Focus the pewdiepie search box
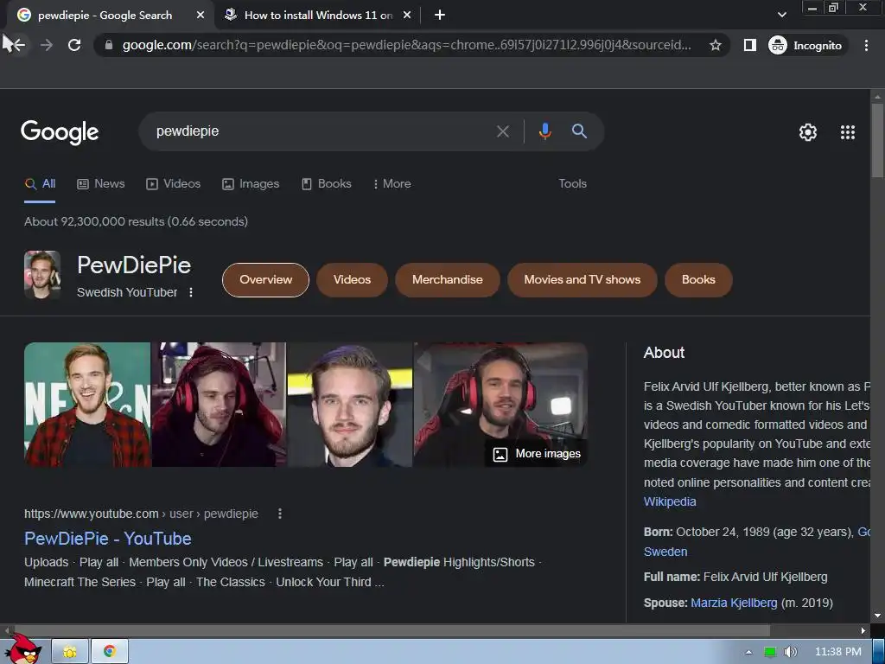Screen dimensions: 885x664 point(322,131)
